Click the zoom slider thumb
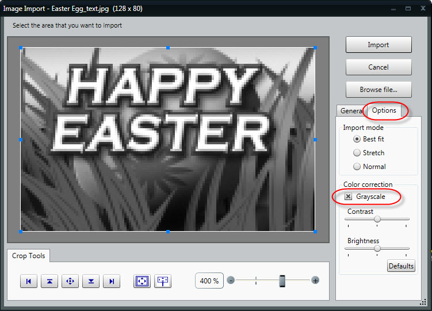Screen dimensions: 432x311 tap(282, 281)
